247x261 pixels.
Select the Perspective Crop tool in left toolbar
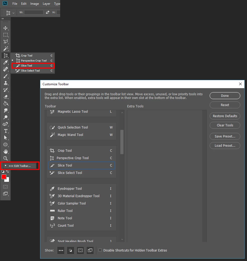point(6,55)
